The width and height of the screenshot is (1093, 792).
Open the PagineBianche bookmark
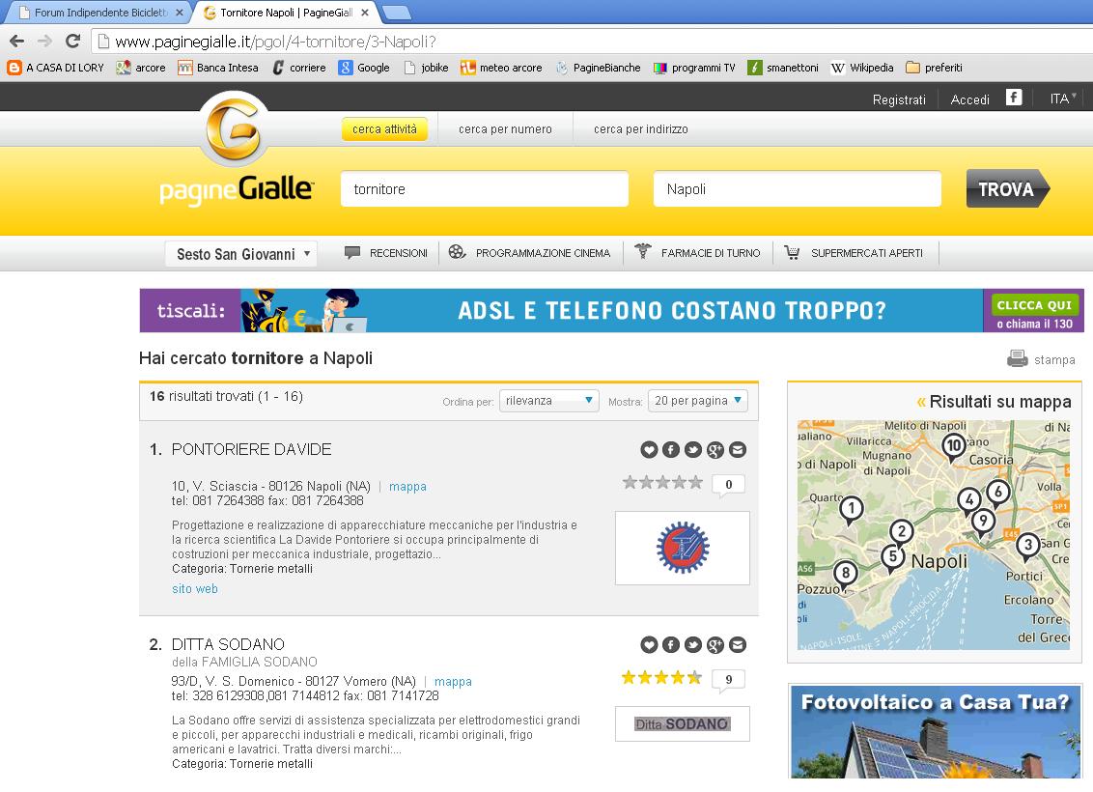[598, 68]
